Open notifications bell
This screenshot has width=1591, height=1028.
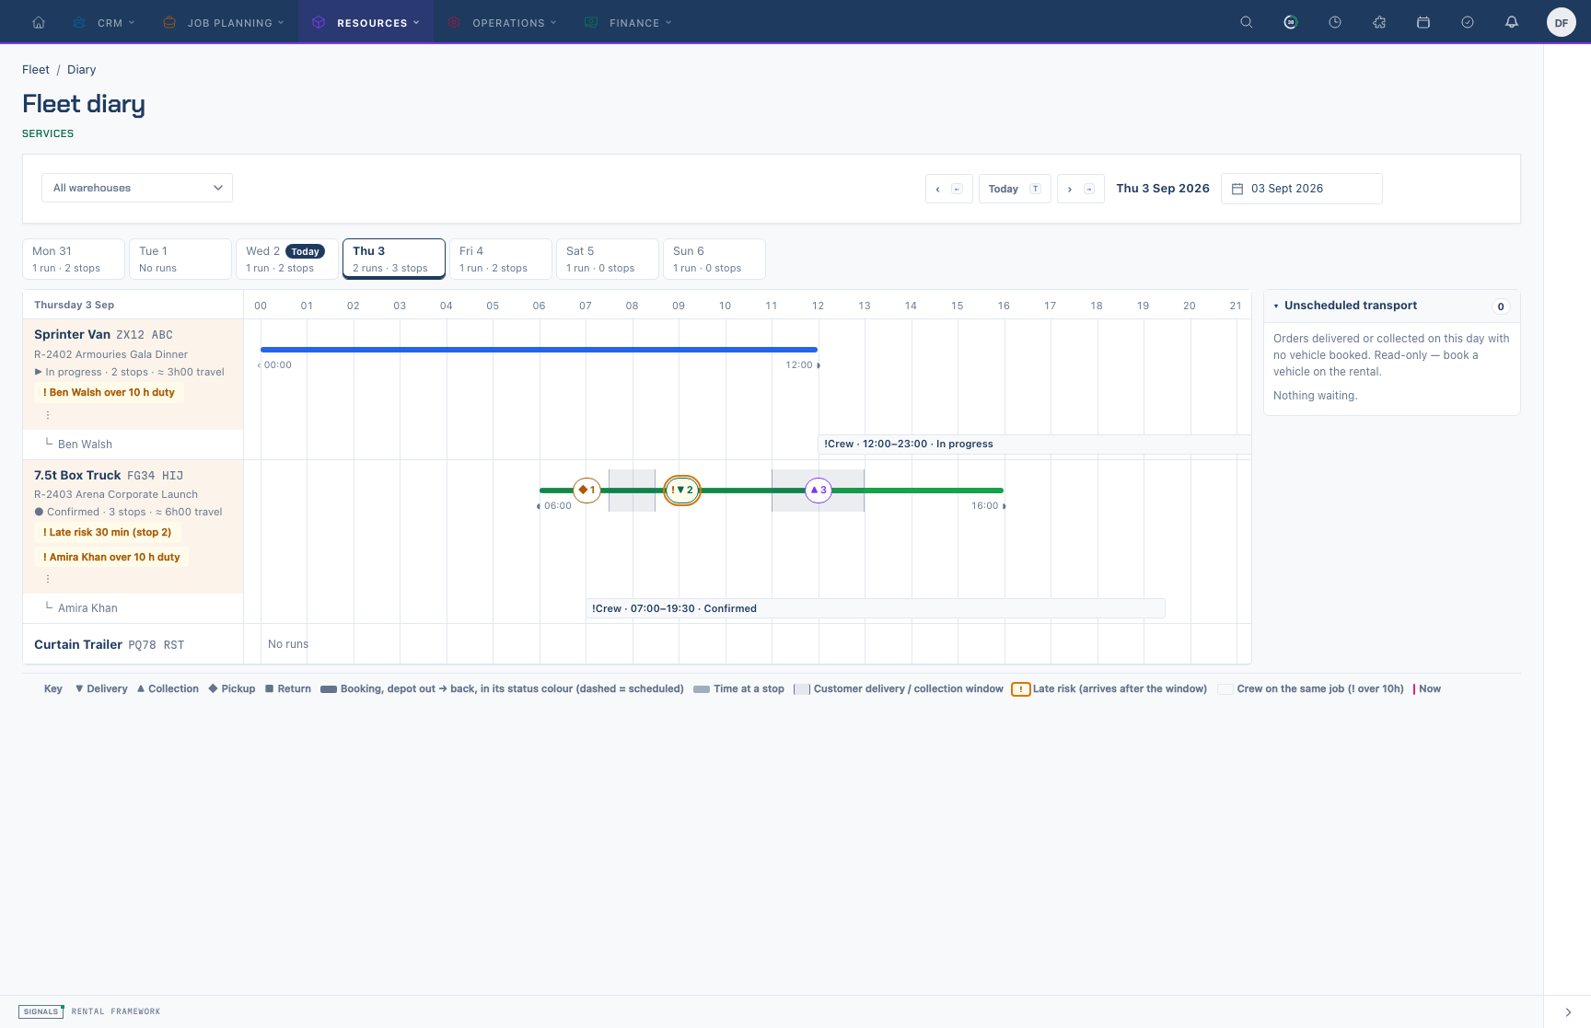pos(1512,22)
